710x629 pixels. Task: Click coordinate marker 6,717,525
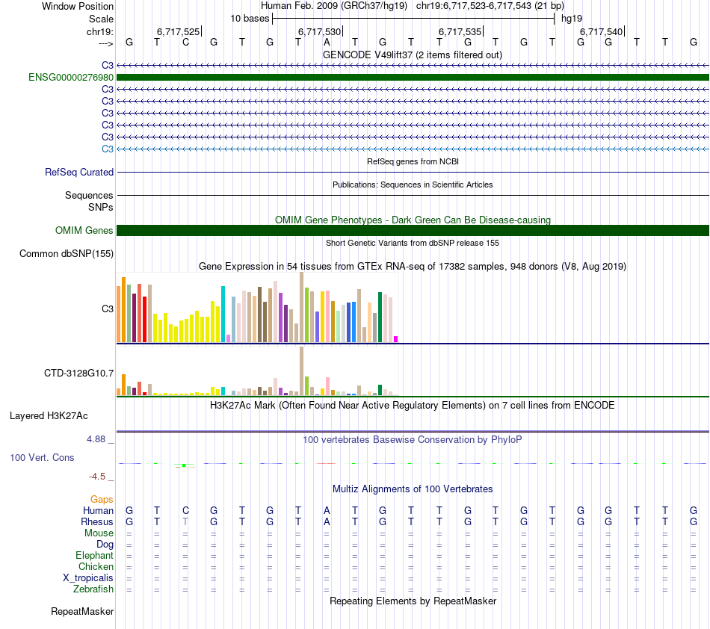coord(178,31)
